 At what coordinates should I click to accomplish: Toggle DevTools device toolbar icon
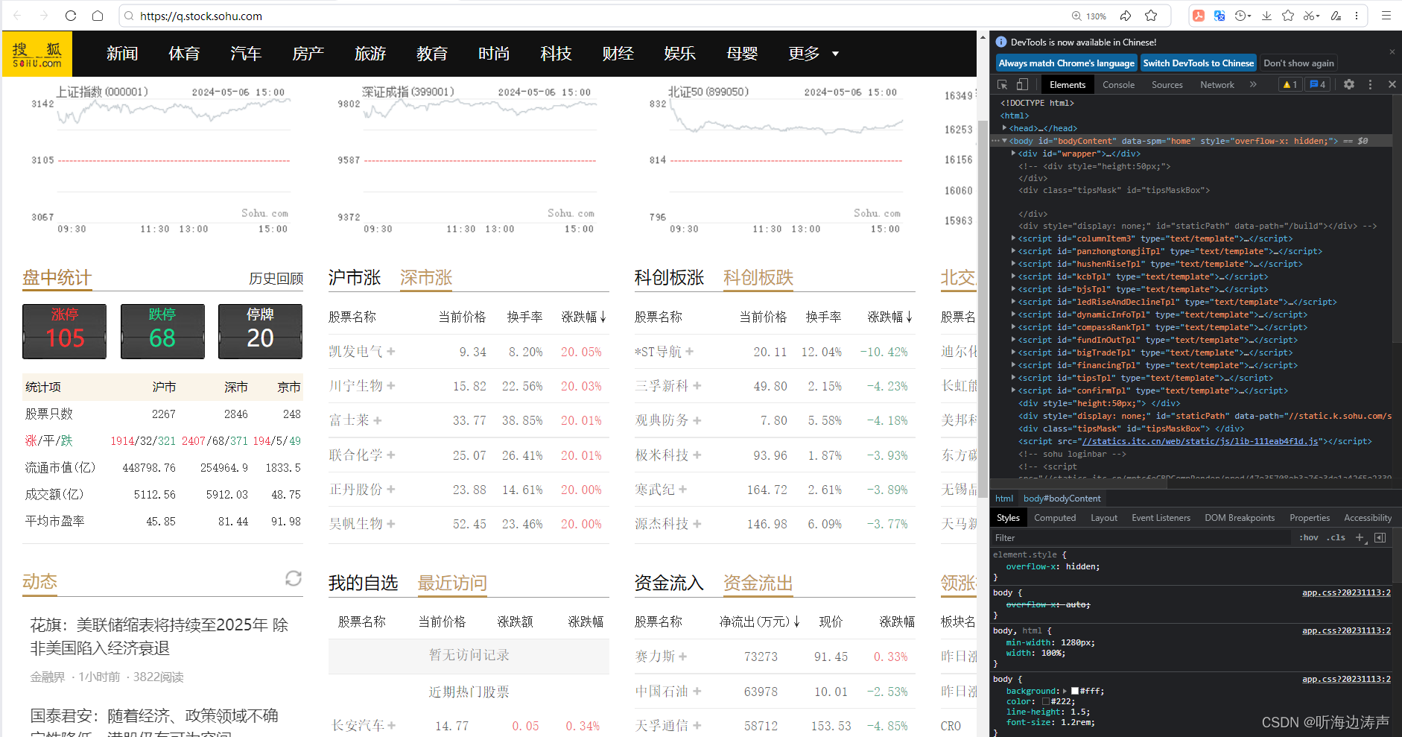[x=1022, y=84]
